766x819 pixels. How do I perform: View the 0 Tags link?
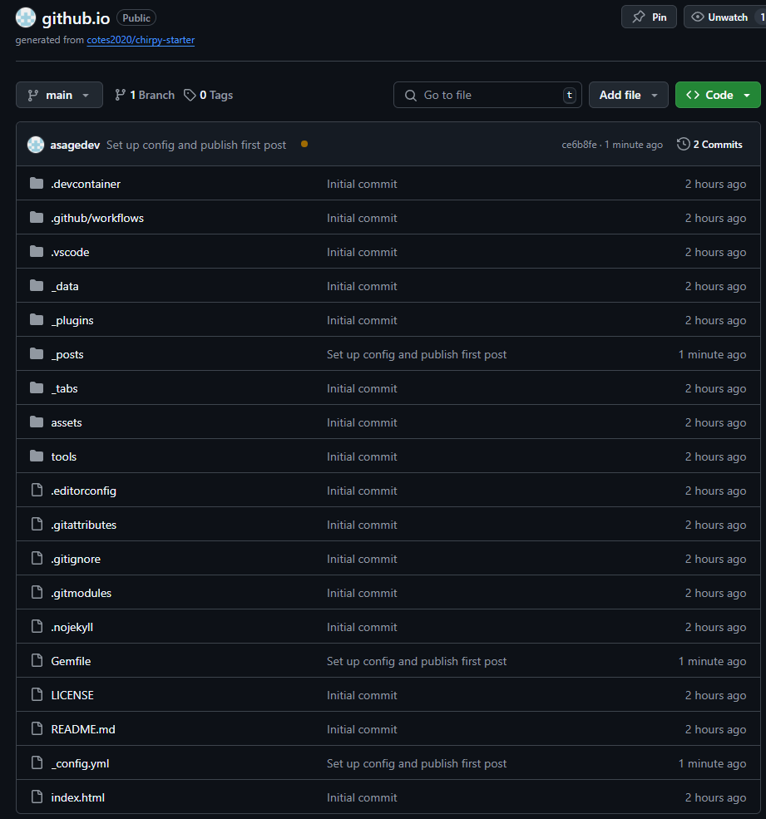tap(209, 95)
